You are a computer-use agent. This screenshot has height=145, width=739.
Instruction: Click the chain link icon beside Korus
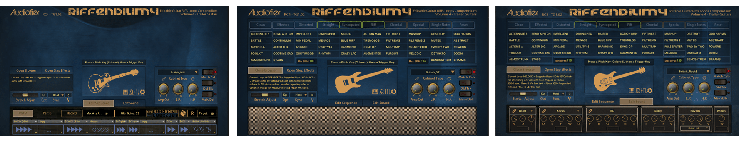[544, 111]
